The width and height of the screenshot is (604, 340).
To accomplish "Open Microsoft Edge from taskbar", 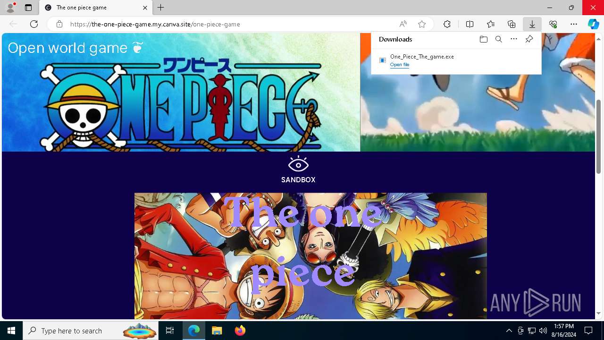I will click(x=194, y=331).
